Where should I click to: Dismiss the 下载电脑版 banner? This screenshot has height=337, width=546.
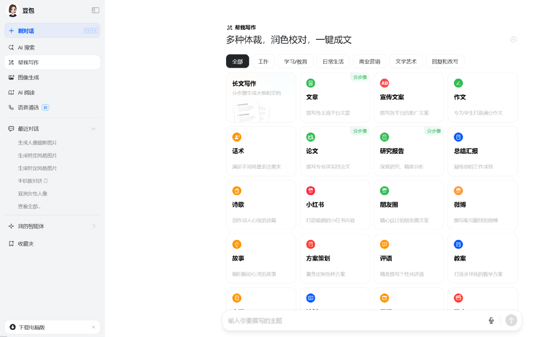click(x=94, y=327)
